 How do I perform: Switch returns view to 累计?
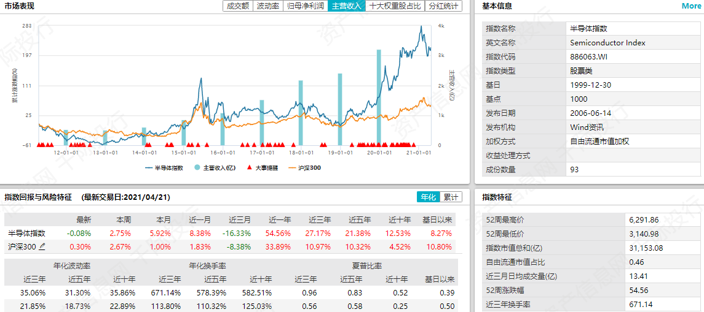tap(450, 197)
